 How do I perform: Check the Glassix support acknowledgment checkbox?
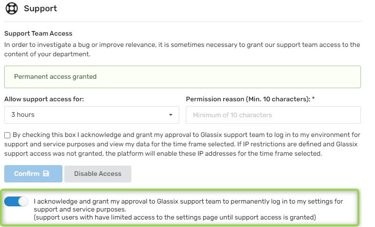click(7, 136)
